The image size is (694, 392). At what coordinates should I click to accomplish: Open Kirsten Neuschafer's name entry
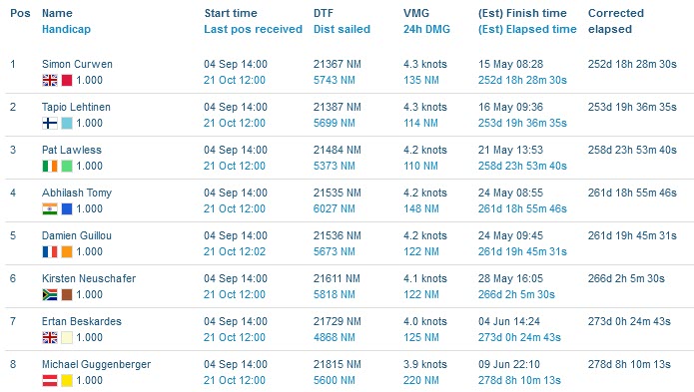tap(89, 279)
